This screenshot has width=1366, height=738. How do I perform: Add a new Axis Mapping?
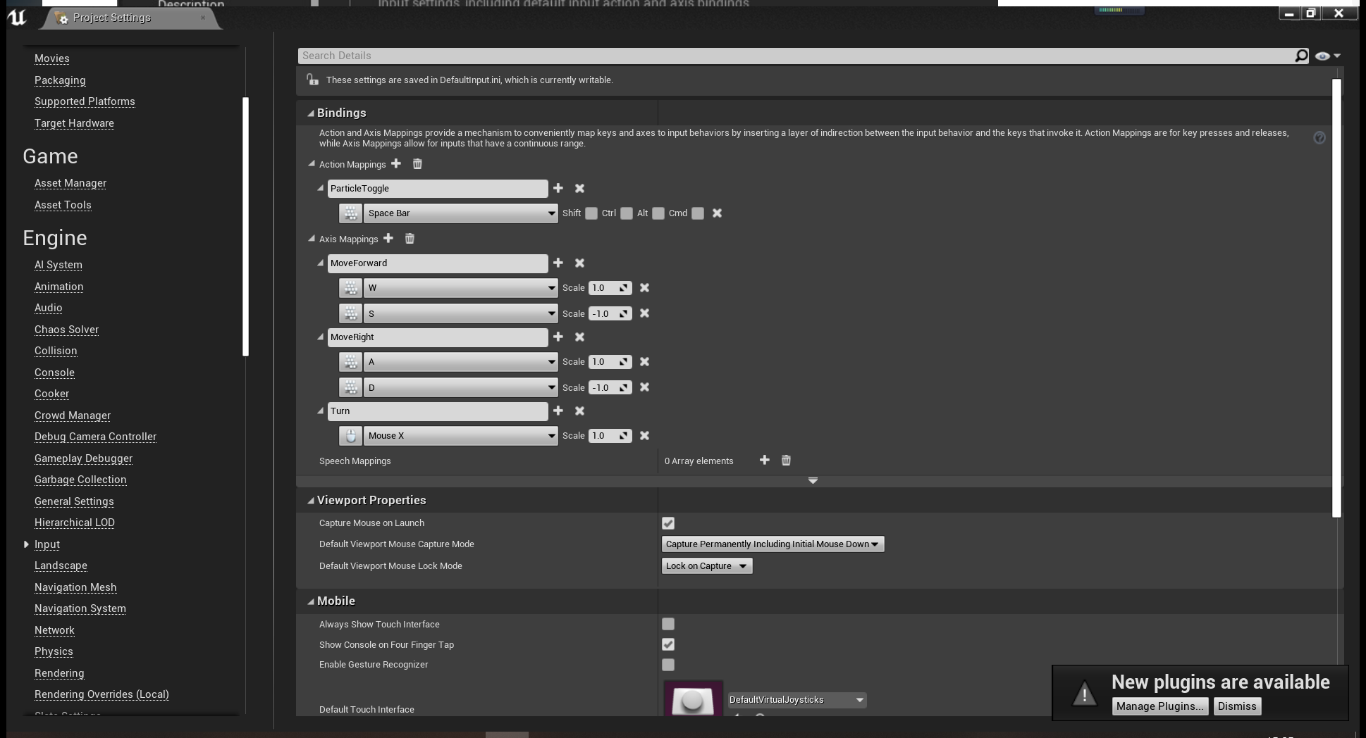coord(388,239)
